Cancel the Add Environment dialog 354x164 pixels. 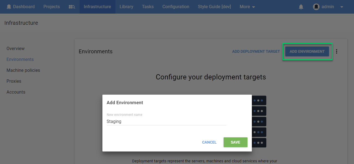(x=209, y=142)
